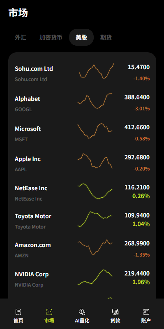Open the 首页 home icon
Viewport: 164px width, 329px height.
pyautogui.click(x=18, y=312)
